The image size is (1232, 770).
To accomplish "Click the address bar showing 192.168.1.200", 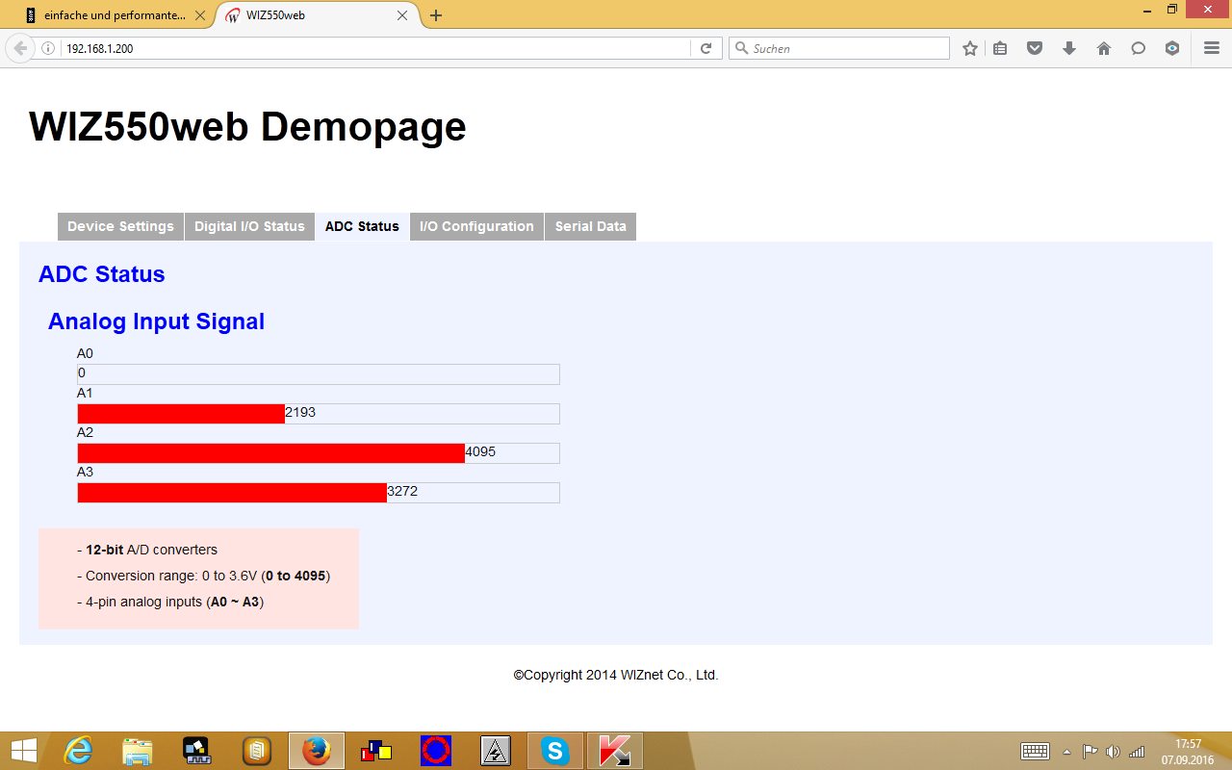I will (x=375, y=48).
